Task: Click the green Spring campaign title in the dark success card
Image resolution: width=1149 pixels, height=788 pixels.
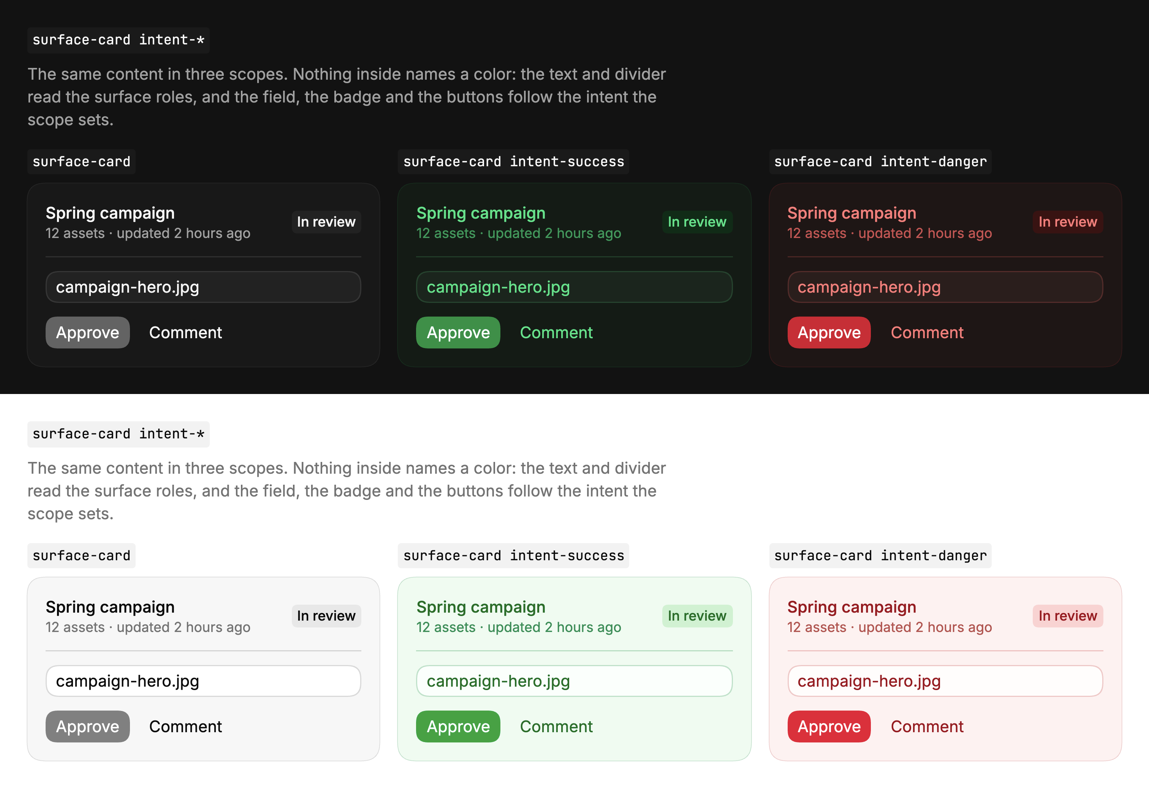Action: (x=481, y=213)
